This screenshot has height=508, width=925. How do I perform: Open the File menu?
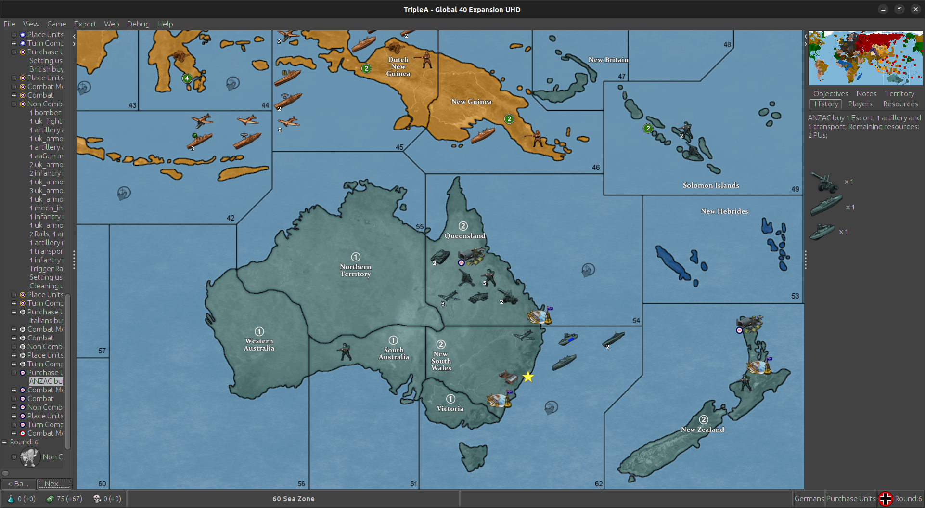(x=9, y=24)
